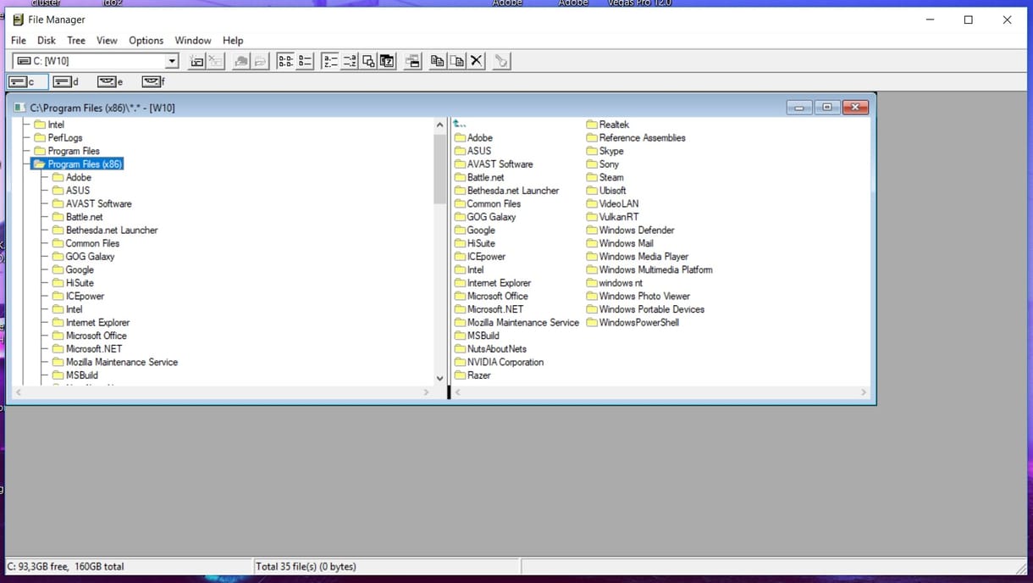Image resolution: width=1033 pixels, height=583 pixels.
Task: Click tree pane scrollbar up arrow
Action: (x=439, y=125)
